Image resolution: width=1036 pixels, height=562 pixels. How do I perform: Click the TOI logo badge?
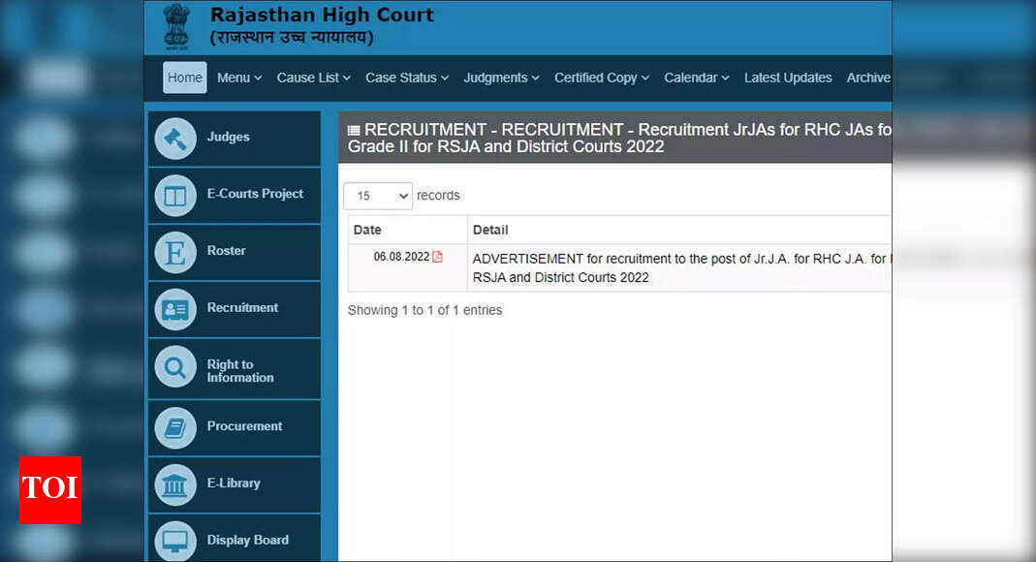coord(50,490)
